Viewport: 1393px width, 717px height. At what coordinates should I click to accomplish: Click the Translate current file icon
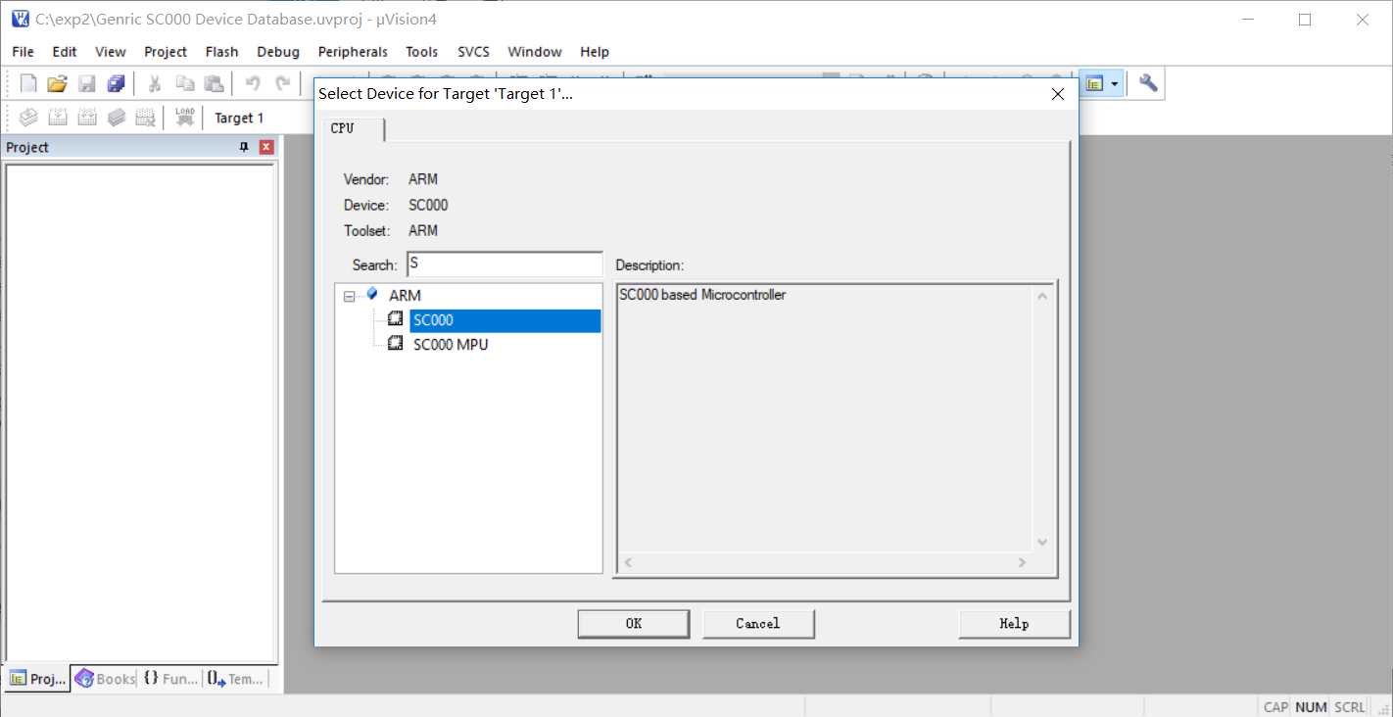click(28, 118)
